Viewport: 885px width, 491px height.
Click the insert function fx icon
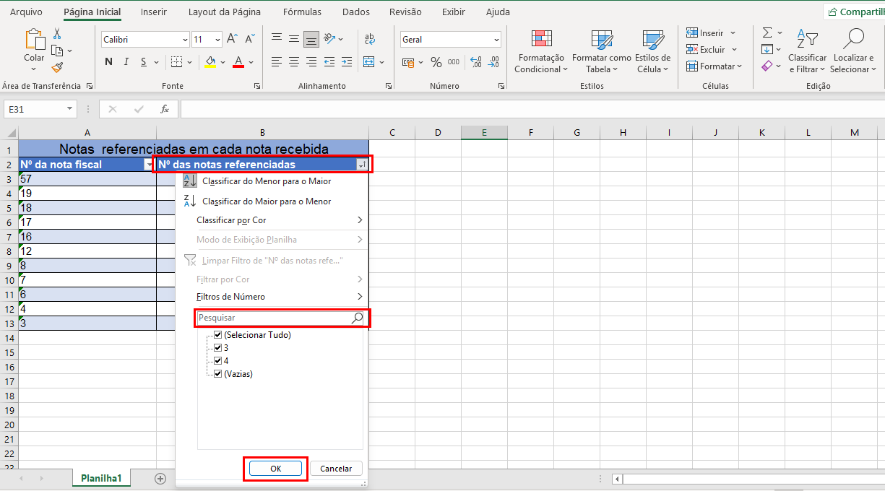click(x=165, y=109)
